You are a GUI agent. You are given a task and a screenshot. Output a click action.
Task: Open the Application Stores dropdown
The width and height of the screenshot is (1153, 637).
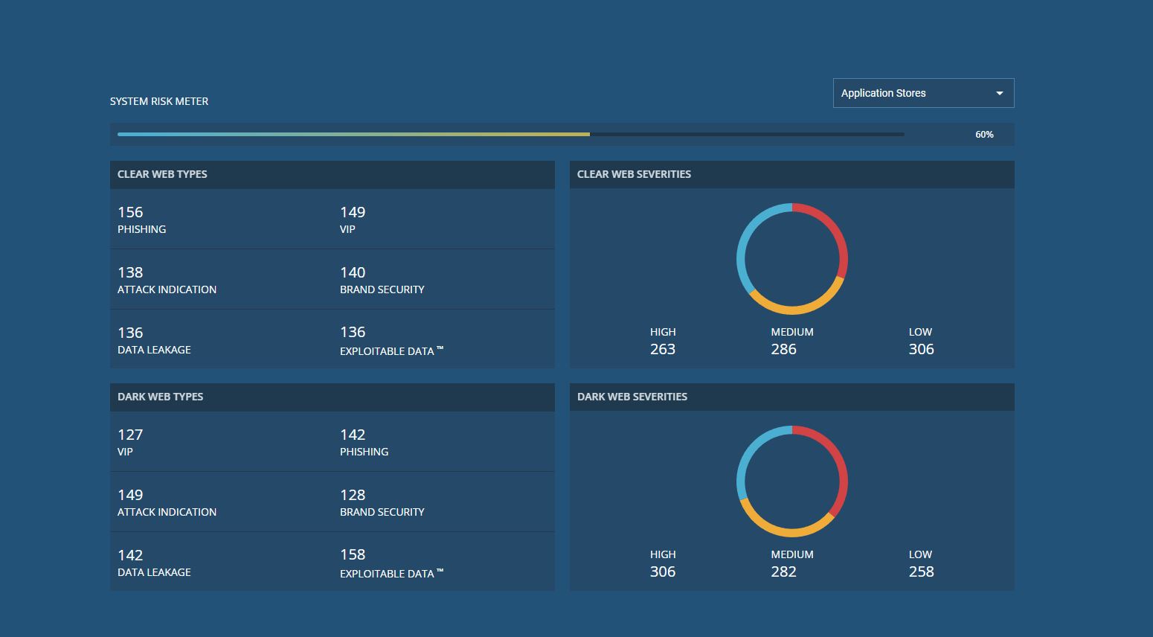(x=922, y=93)
